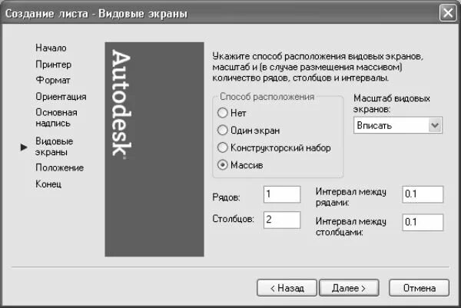Click the 'Принтер' wizard step
Image resolution: width=461 pixels, height=308 pixels.
coord(54,65)
